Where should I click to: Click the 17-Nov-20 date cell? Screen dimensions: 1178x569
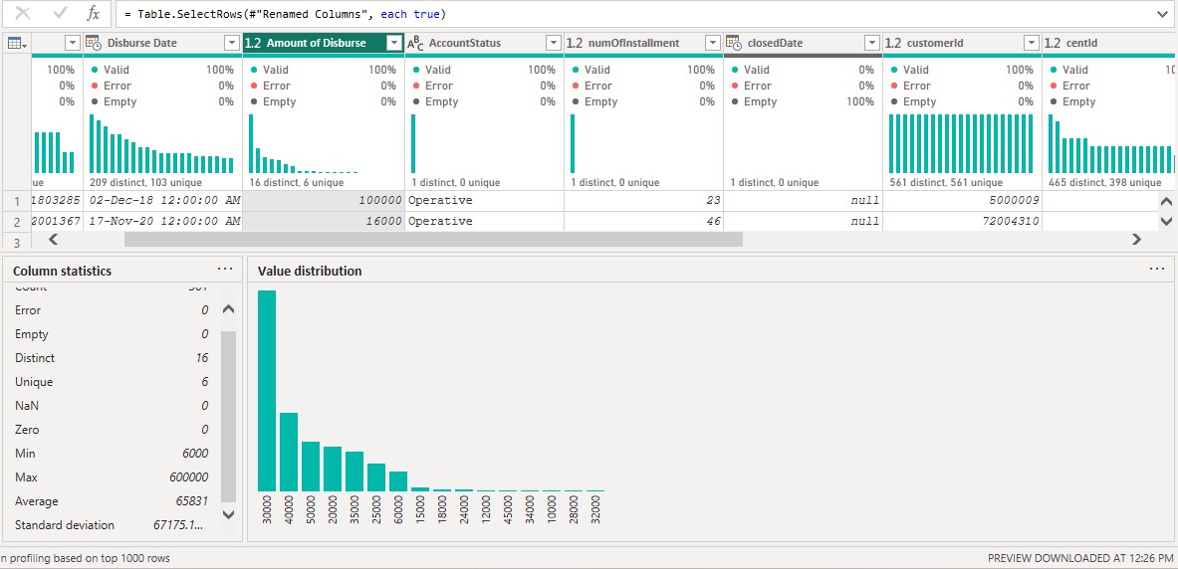[x=162, y=222]
